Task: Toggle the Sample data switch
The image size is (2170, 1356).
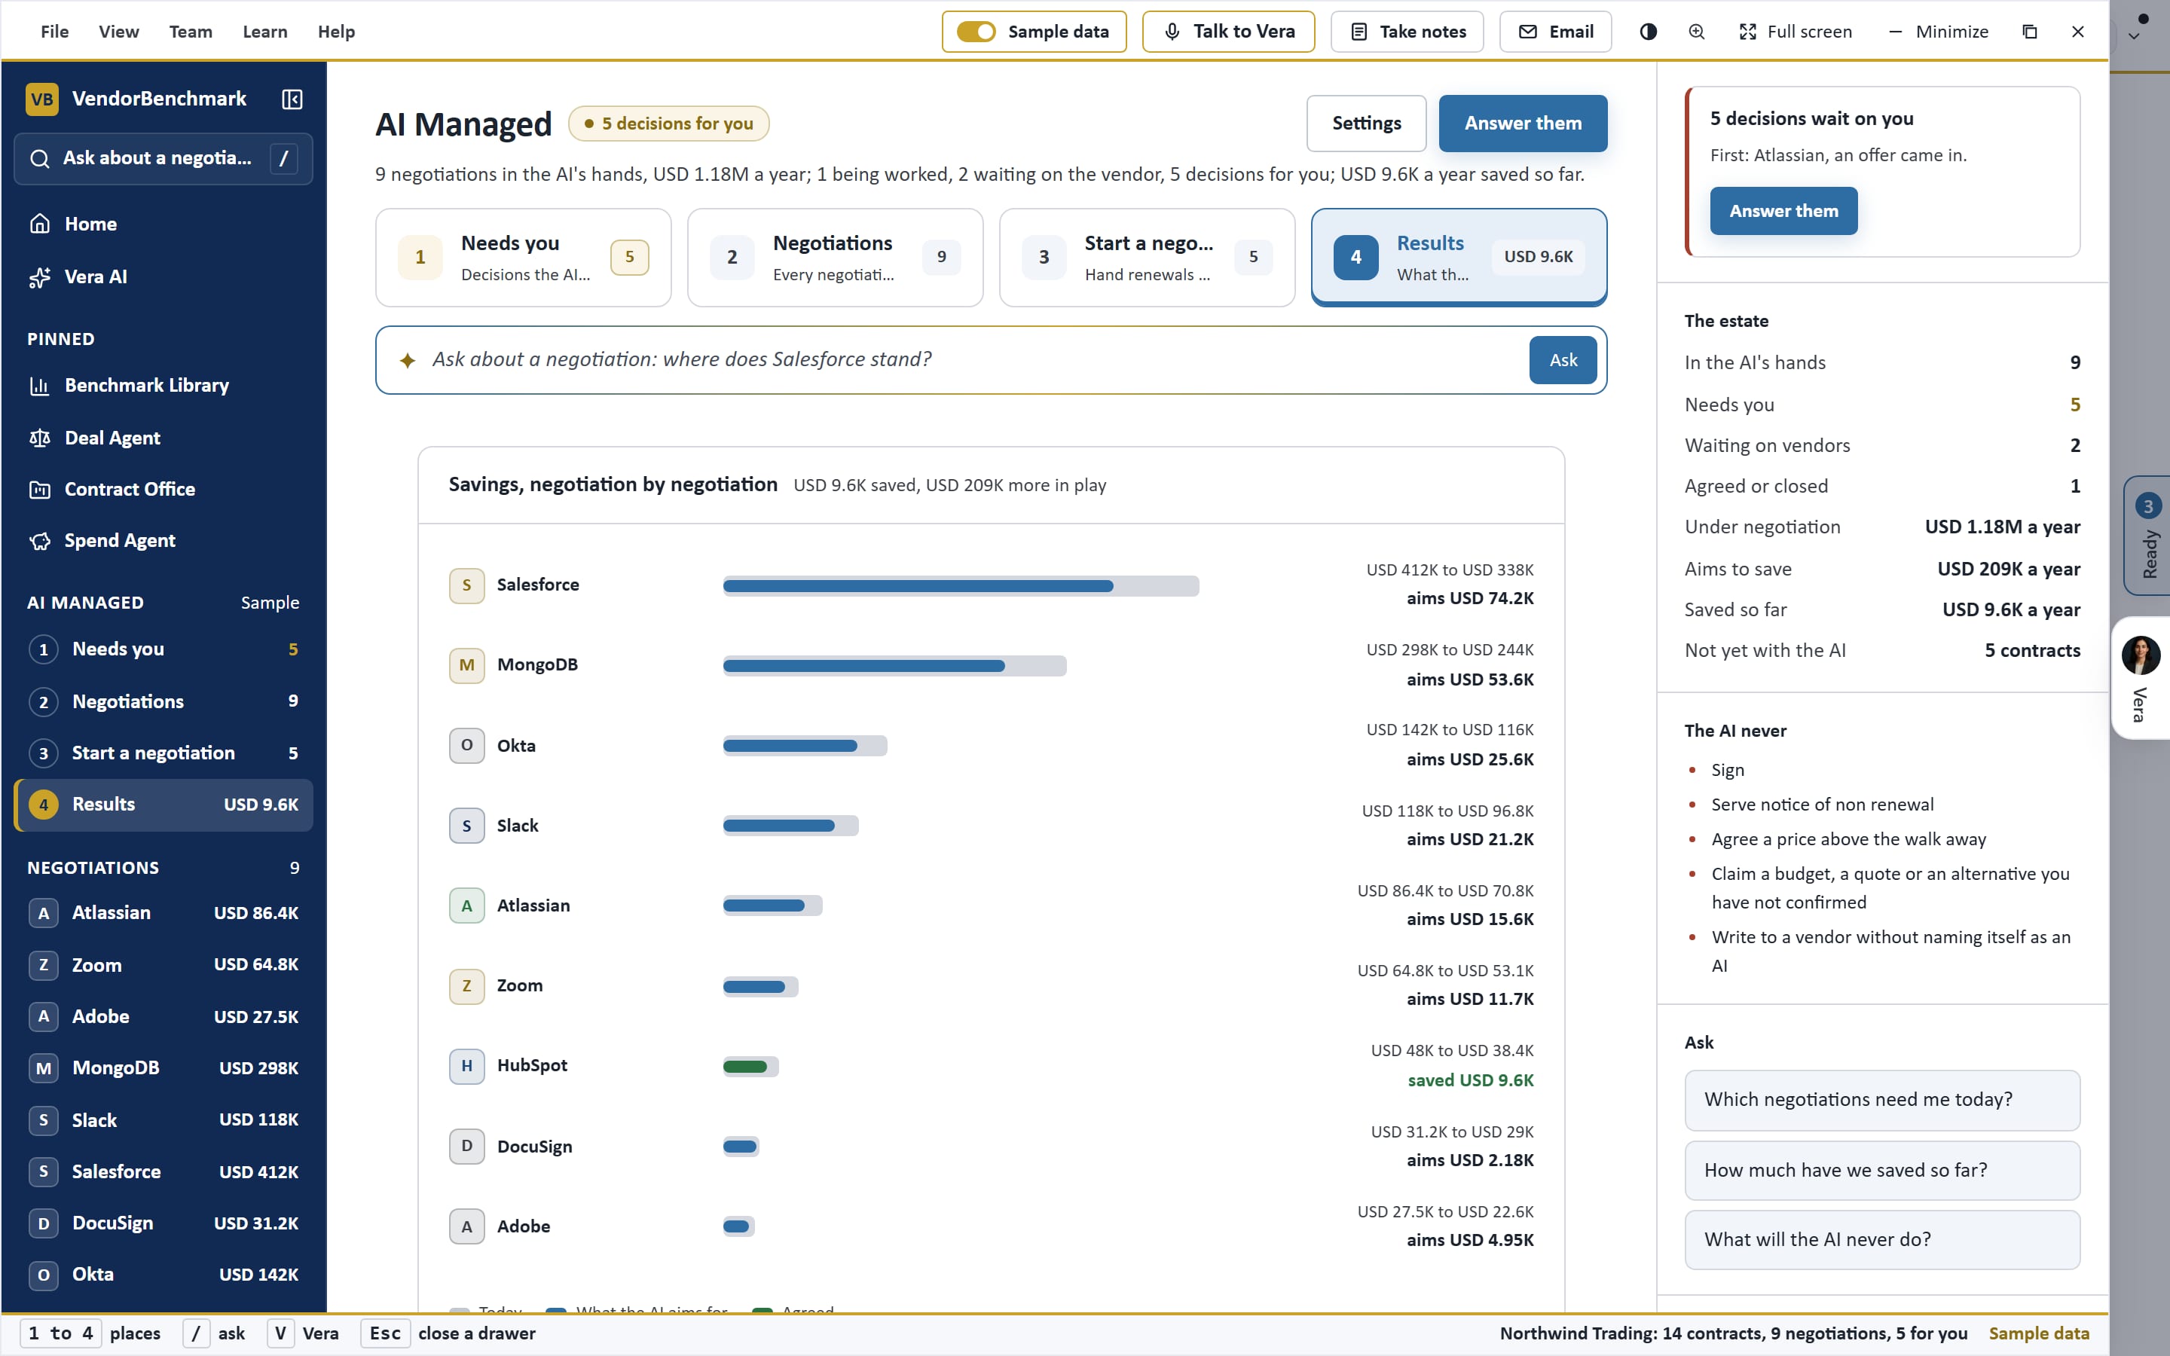Action: coord(976,32)
